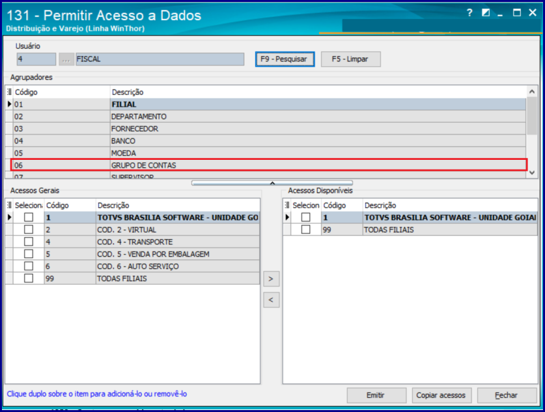Check the COD. 6 - AUTO SERVIÇO checkbox
545x412 pixels.
[x=29, y=266]
